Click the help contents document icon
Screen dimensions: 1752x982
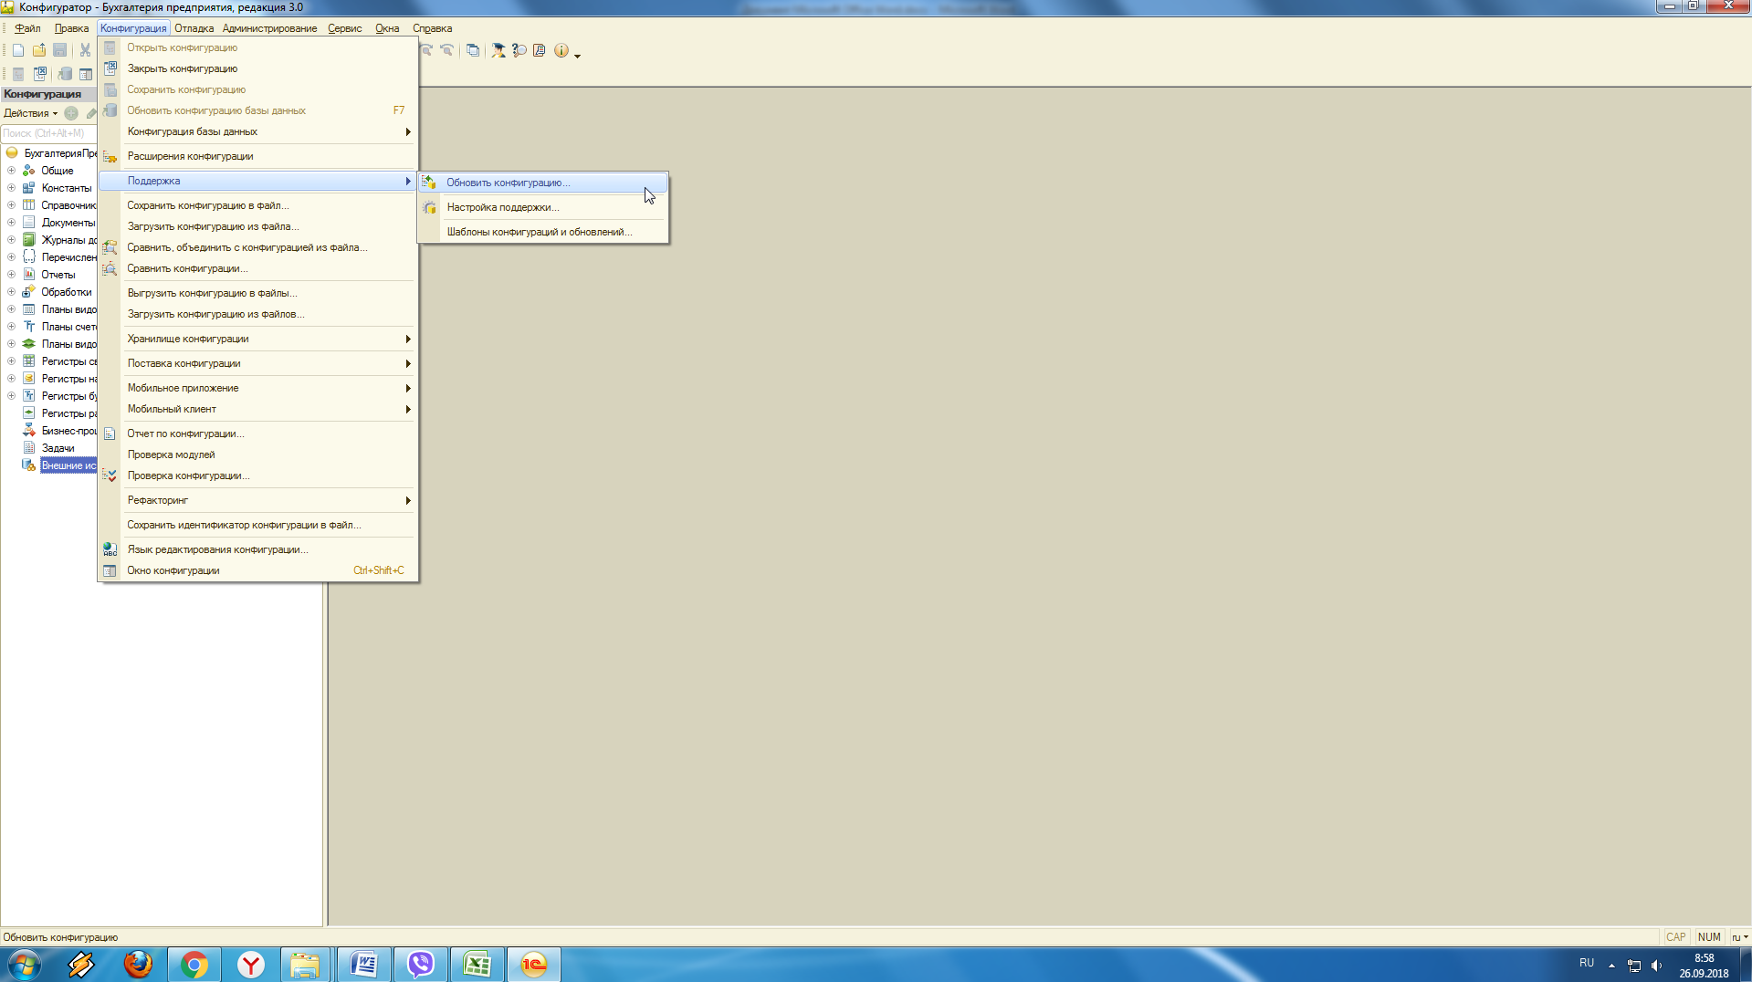coord(540,50)
